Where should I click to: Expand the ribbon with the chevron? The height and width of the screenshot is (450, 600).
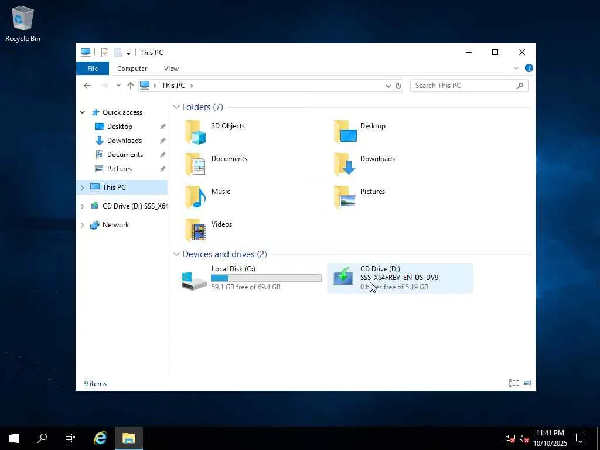pos(516,68)
